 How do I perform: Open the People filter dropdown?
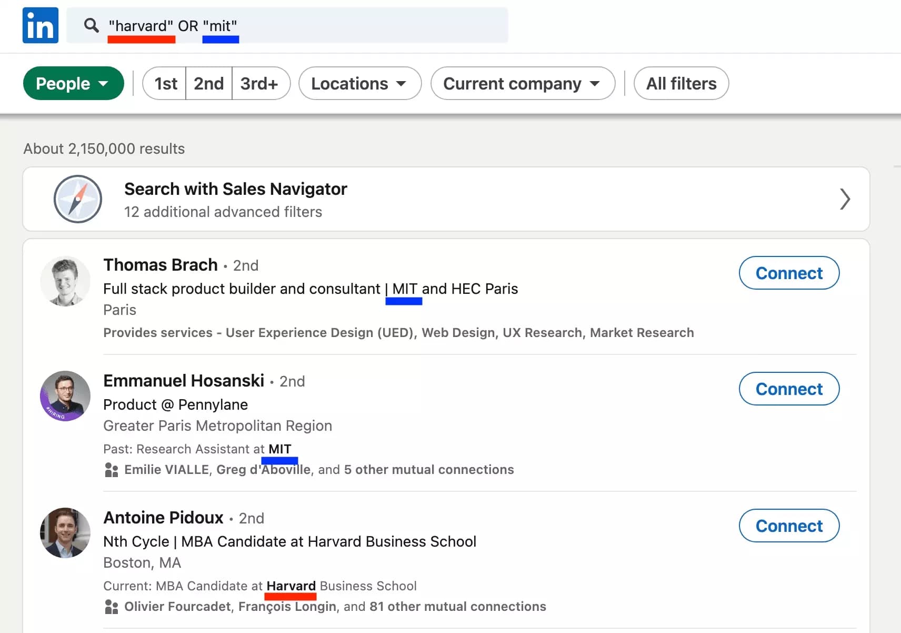[73, 83]
